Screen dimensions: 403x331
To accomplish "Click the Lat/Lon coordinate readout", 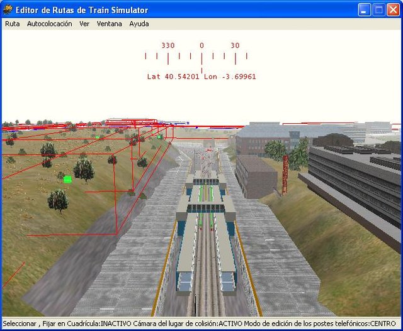I will 201,77.
